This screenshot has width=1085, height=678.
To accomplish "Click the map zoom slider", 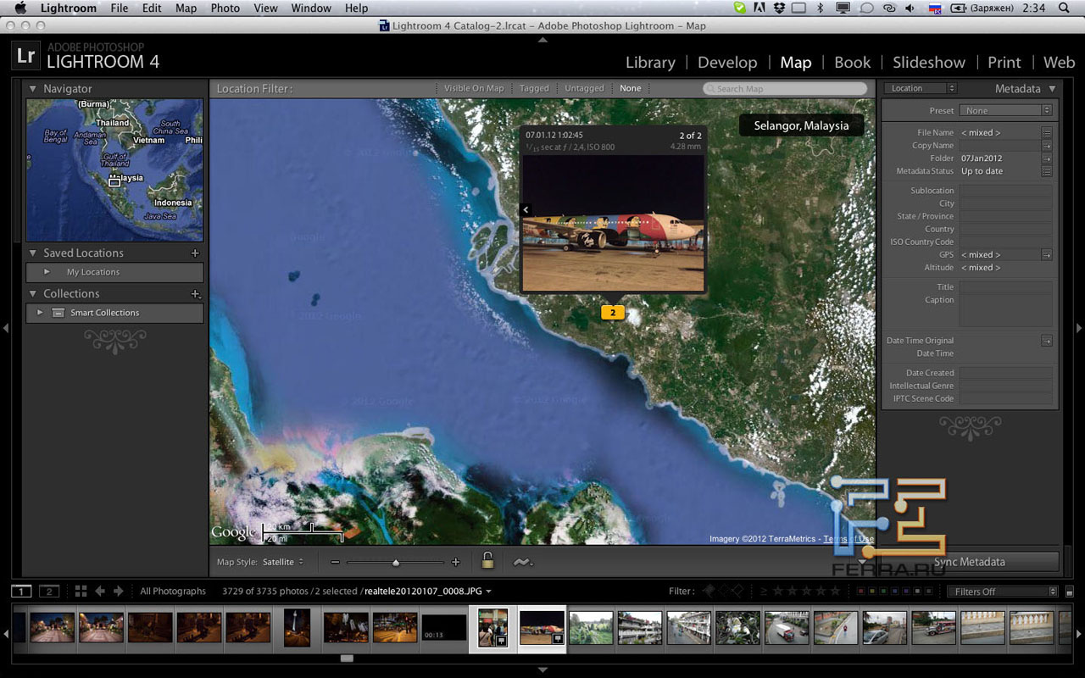I will 396,562.
